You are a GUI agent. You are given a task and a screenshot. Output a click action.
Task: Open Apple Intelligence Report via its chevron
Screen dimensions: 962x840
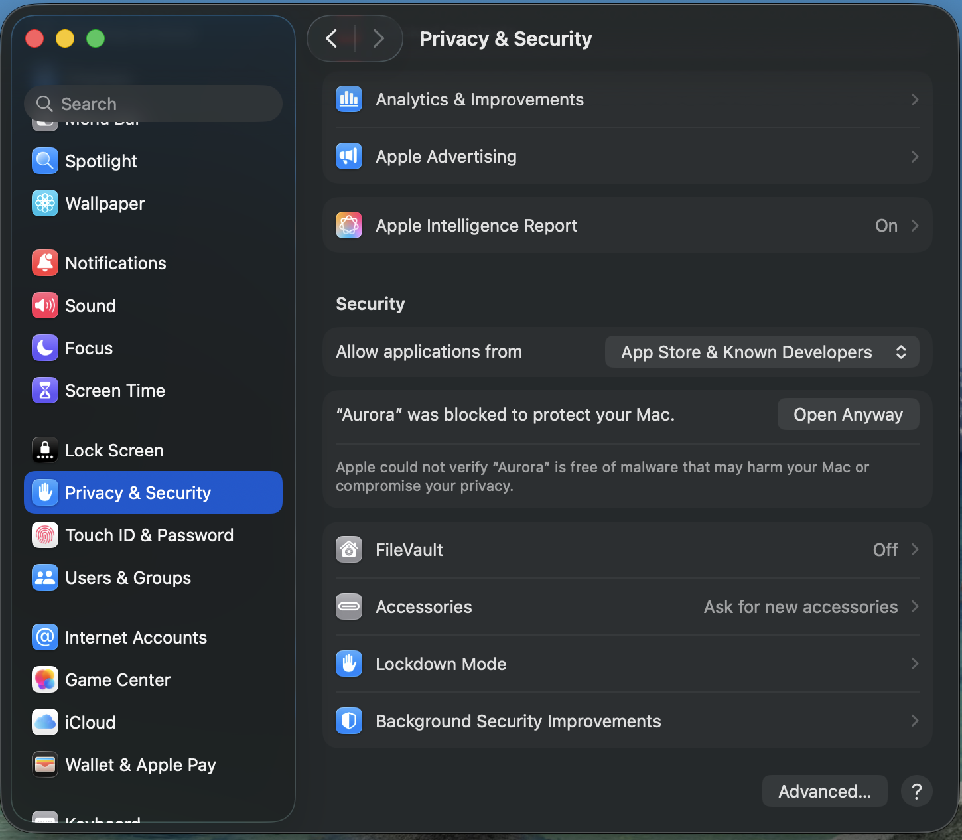tap(915, 226)
